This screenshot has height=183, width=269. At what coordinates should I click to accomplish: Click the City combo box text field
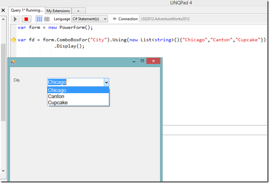click(76, 82)
